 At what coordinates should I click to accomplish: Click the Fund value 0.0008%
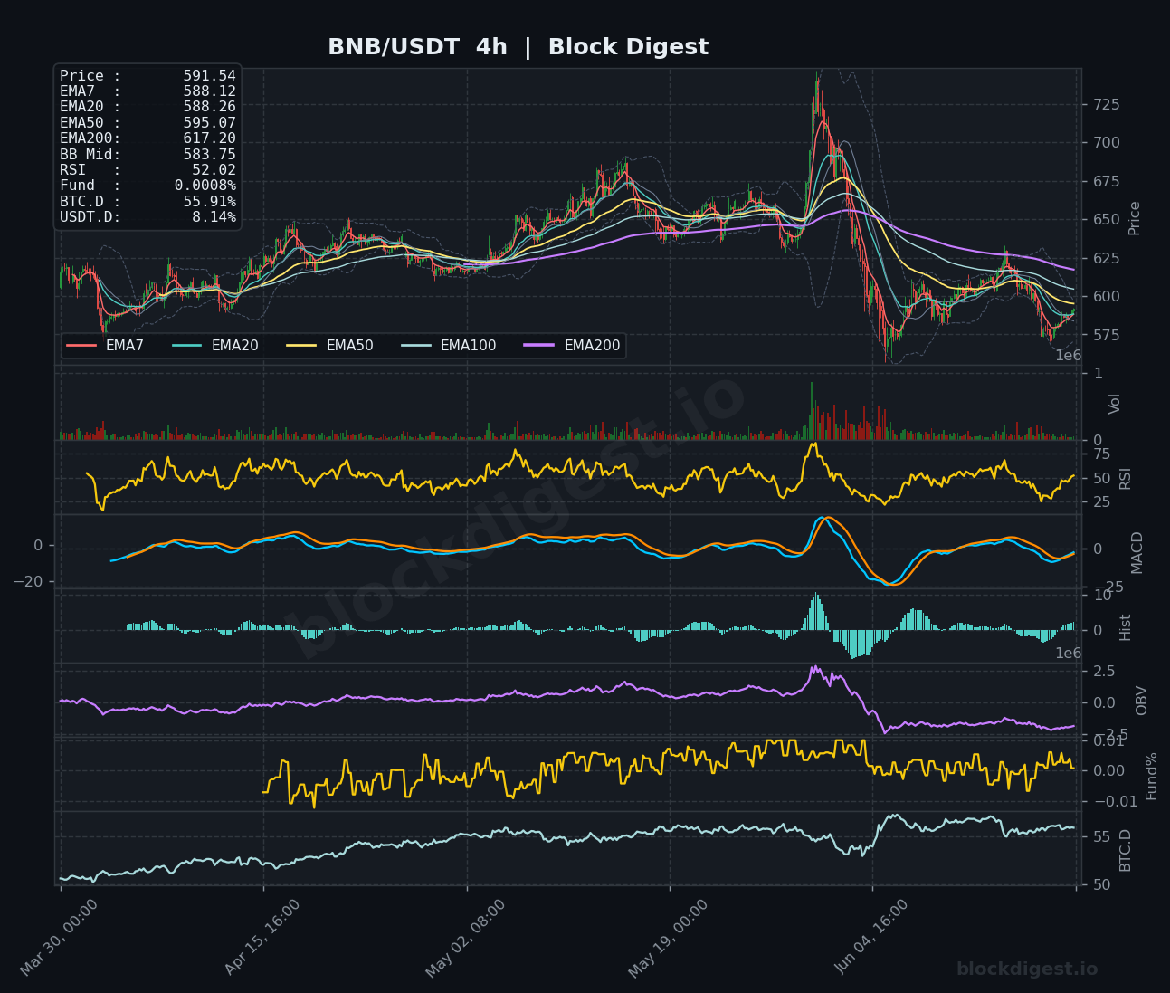(205, 186)
